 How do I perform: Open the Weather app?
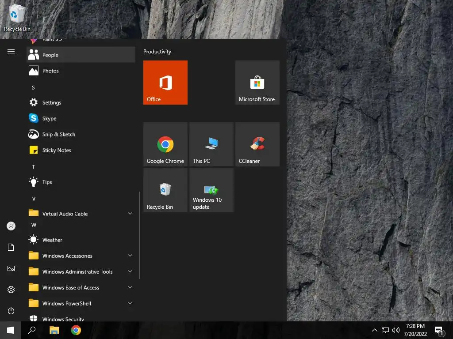point(81,240)
